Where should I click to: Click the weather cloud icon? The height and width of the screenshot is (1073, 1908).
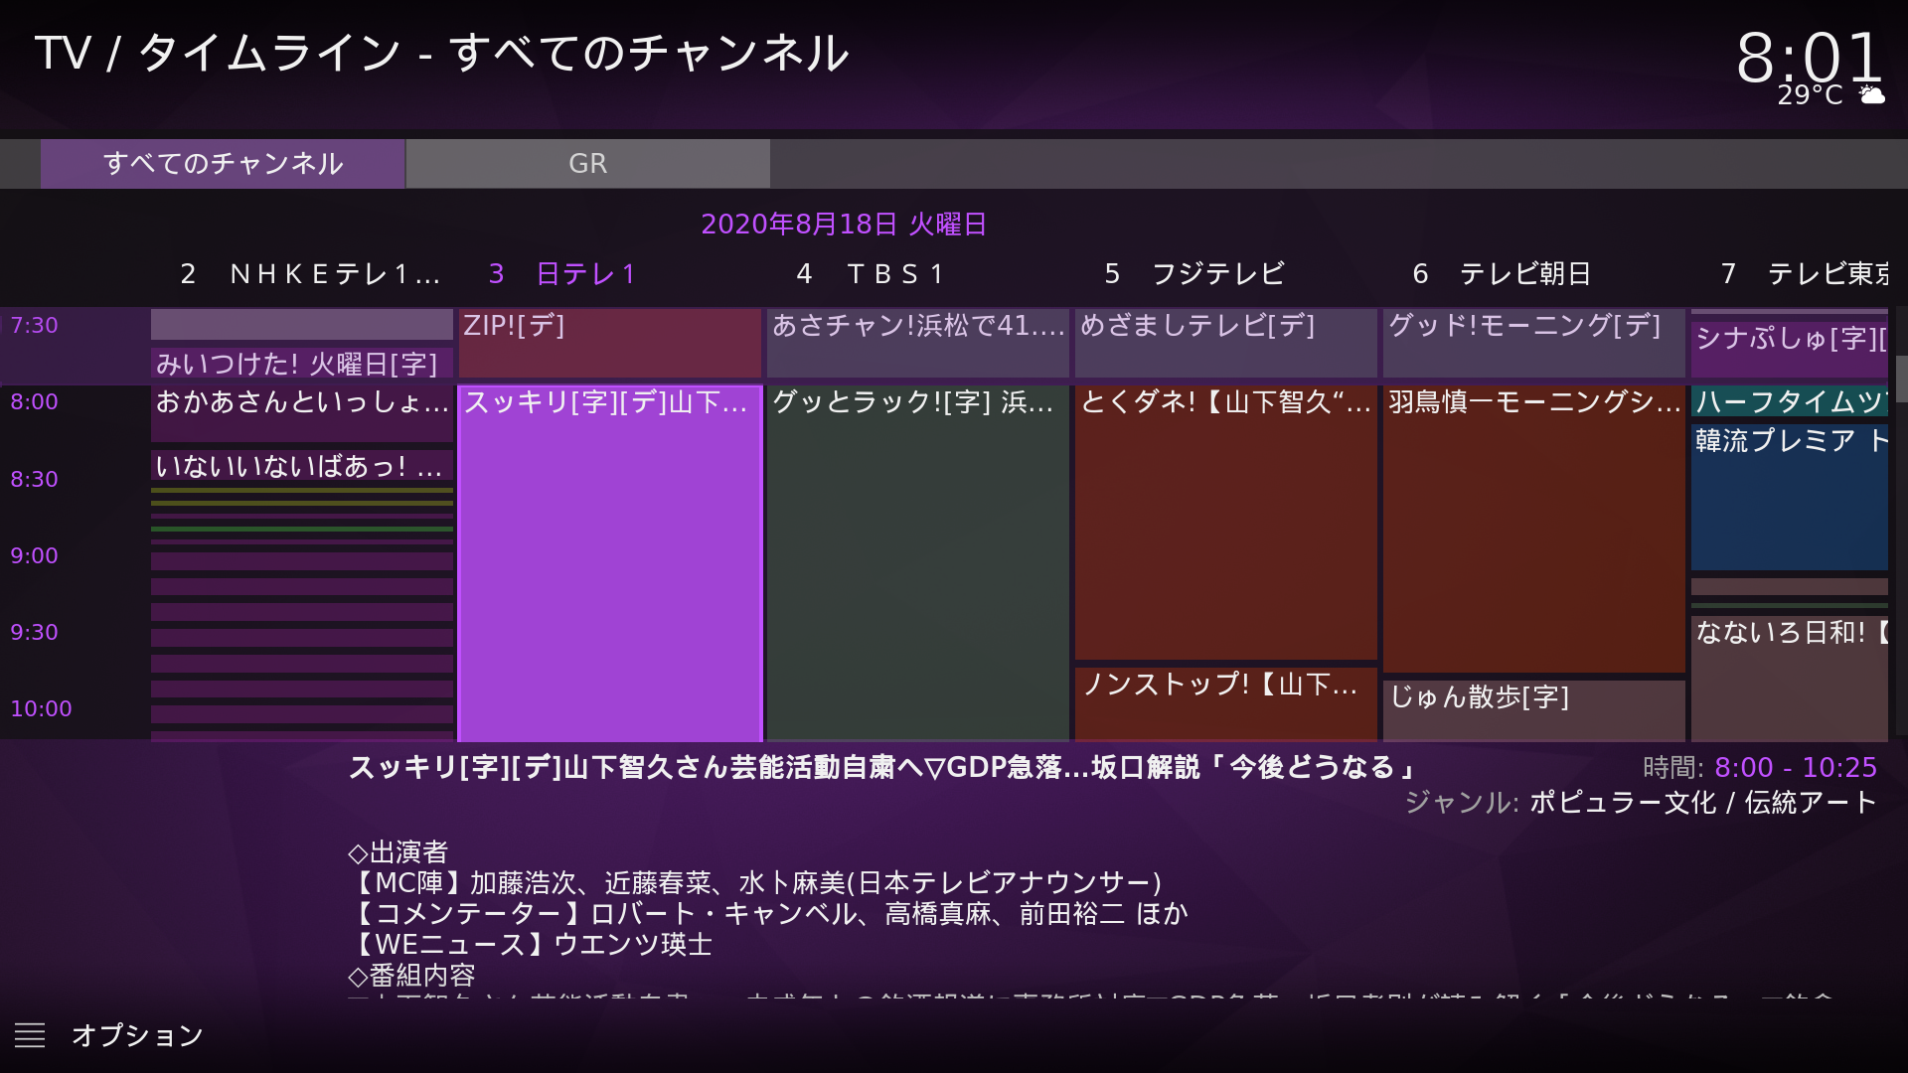[1872, 95]
